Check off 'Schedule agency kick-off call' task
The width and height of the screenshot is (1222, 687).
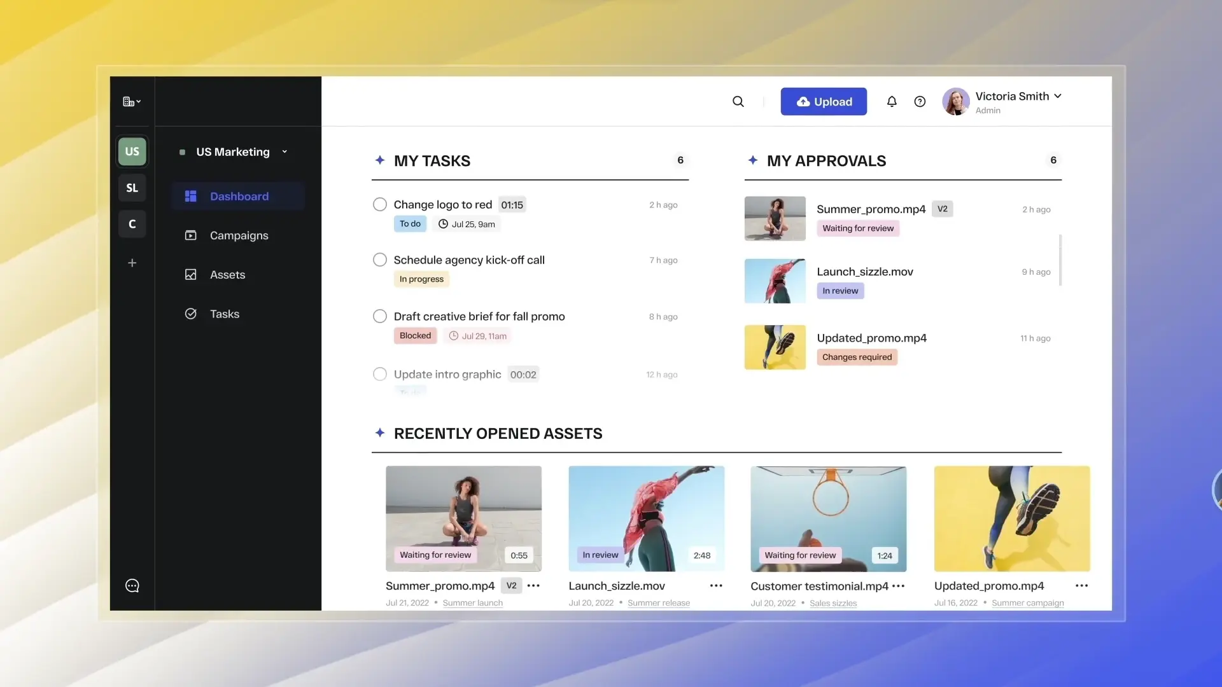[x=380, y=260]
